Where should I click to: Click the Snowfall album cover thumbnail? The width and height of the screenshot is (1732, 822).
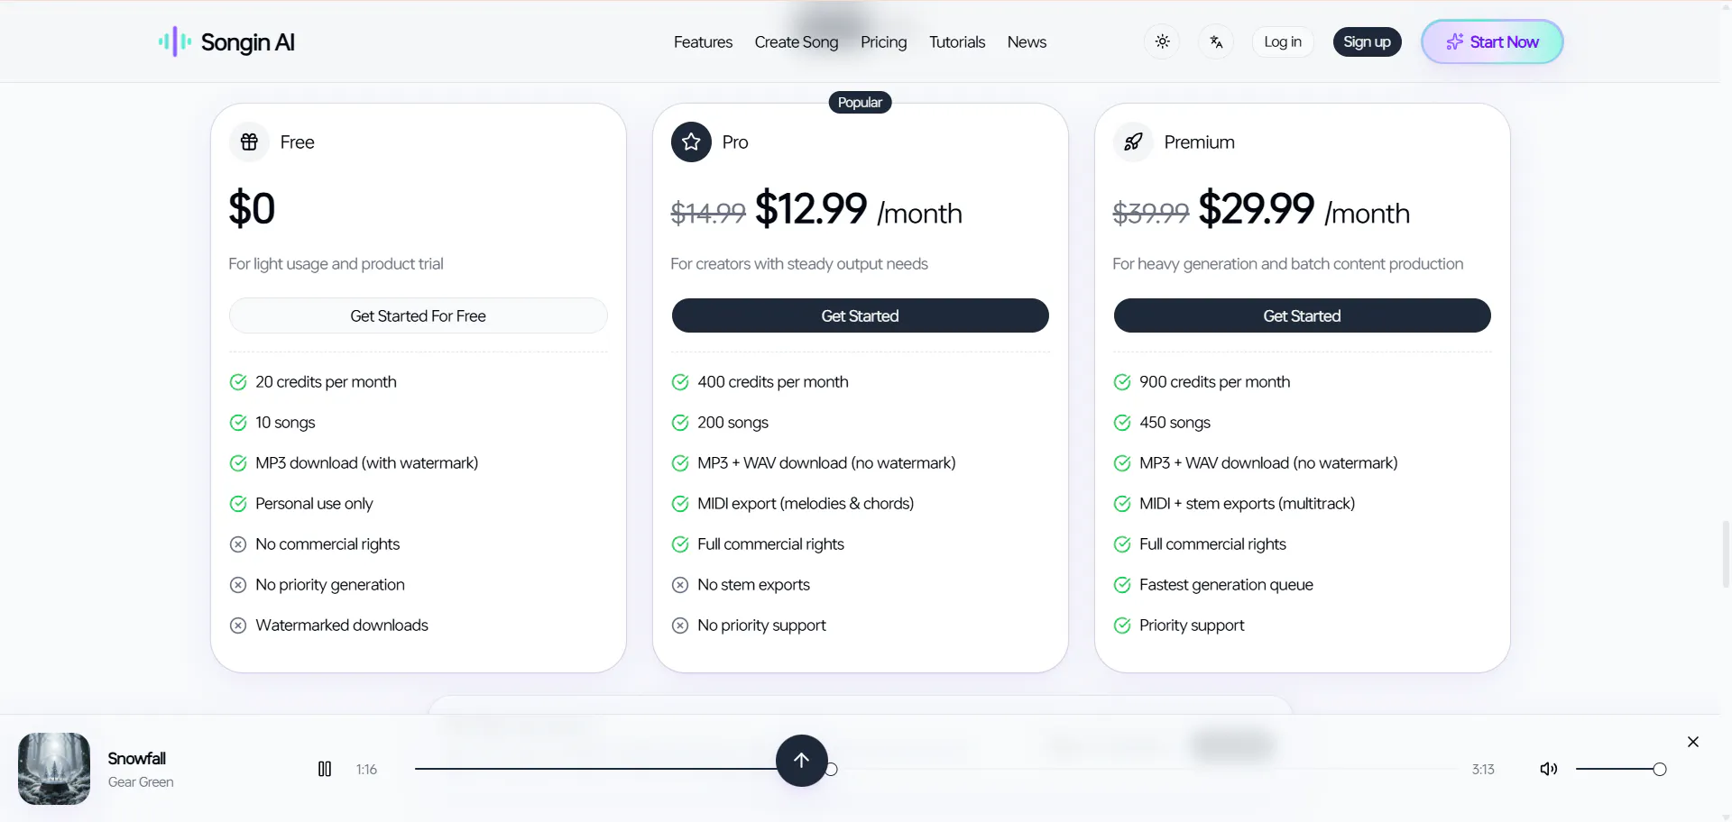[x=54, y=769]
